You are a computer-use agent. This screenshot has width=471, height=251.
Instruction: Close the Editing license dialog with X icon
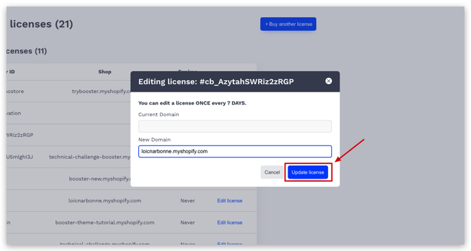click(x=329, y=81)
